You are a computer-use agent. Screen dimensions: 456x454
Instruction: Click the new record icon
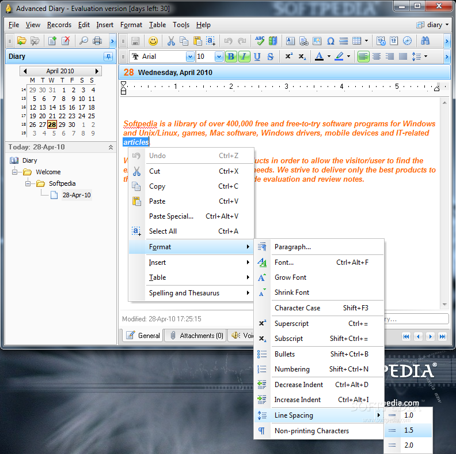pyautogui.click(x=52, y=41)
